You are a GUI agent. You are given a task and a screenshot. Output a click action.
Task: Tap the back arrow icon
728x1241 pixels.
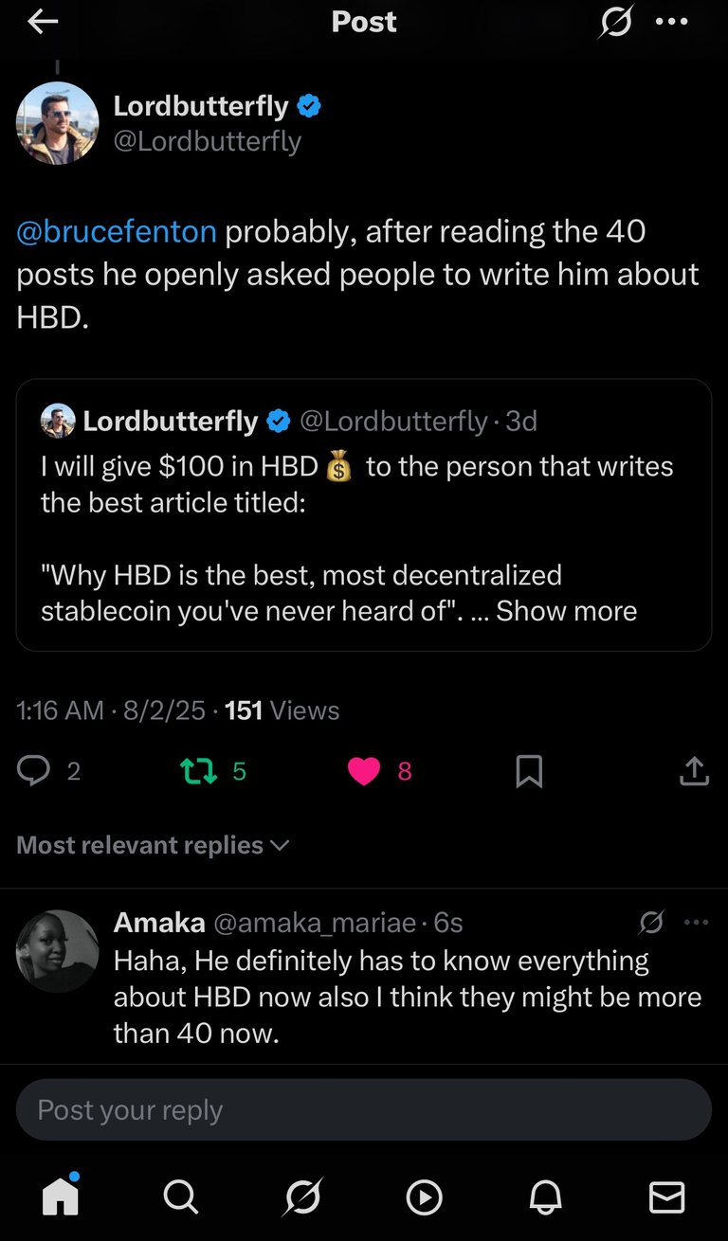(43, 23)
